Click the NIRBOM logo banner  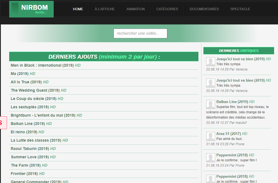pos(31,9)
